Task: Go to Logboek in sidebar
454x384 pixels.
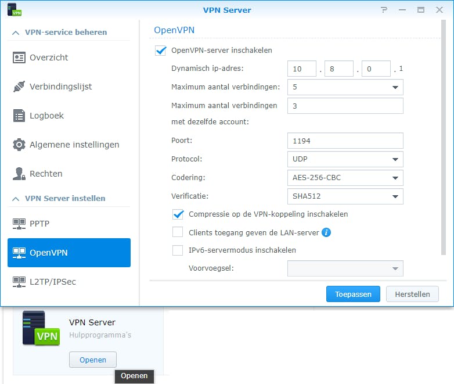Action: click(x=69, y=116)
